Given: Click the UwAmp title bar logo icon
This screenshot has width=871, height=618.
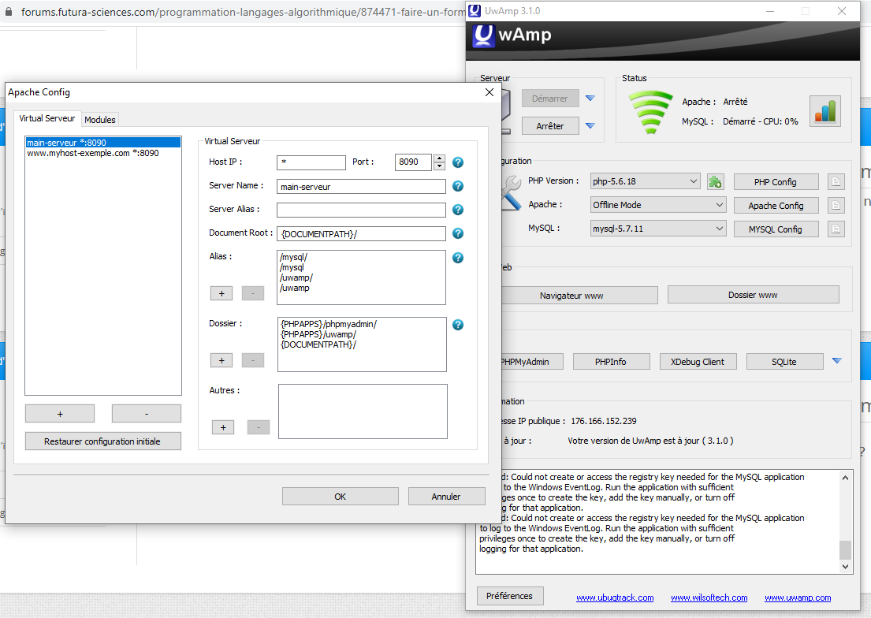Looking at the screenshot, I should click(x=475, y=11).
